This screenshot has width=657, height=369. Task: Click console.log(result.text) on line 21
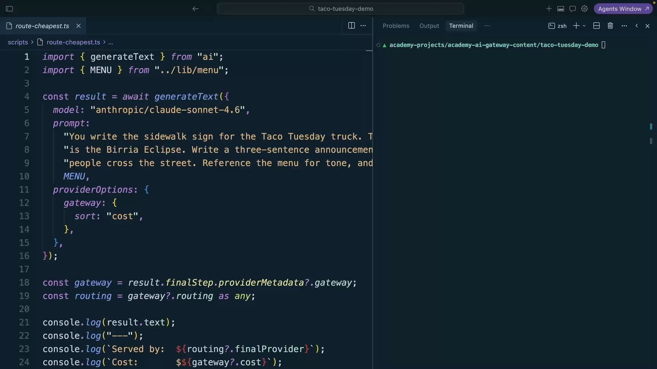pos(109,323)
